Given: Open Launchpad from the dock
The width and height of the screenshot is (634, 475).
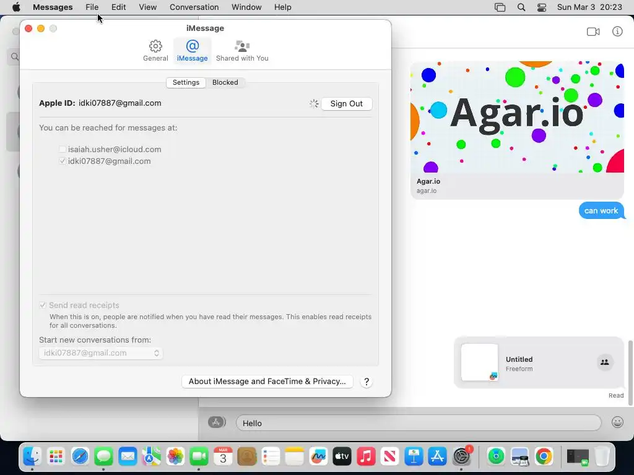Looking at the screenshot, I should pos(56,456).
